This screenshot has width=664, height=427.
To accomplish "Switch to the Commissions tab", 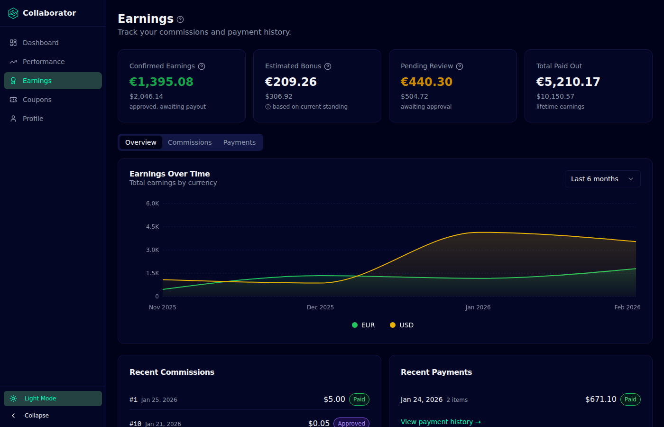I will 190,142.
